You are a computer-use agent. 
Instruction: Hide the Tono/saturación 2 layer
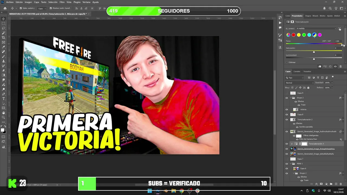[x=287, y=119]
